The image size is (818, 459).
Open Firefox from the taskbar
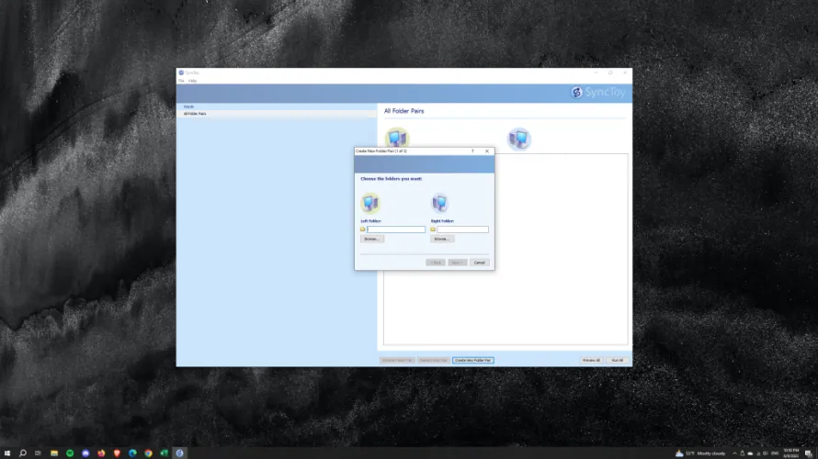click(101, 453)
